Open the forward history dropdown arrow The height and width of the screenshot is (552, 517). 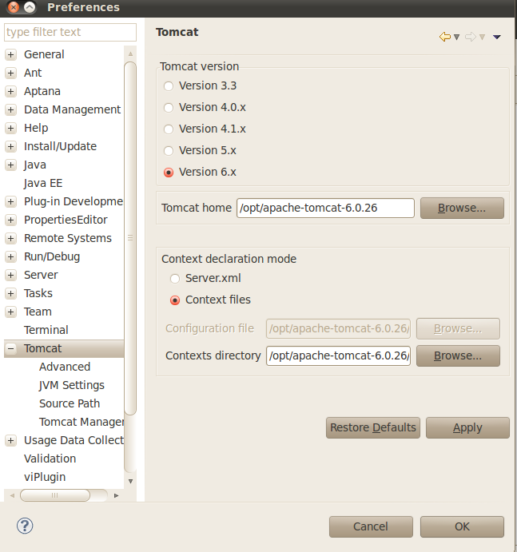(x=483, y=37)
